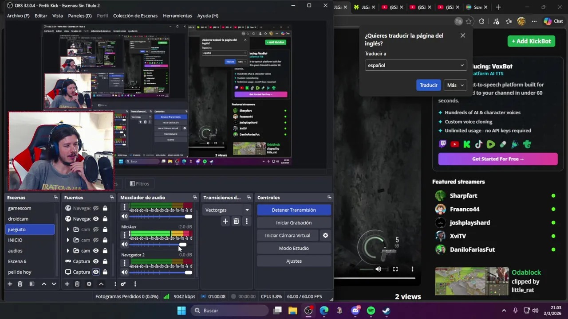Click Traducir button in translate popup
This screenshot has height=319, width=568.
pyautogui.click(x=429, y=85)
